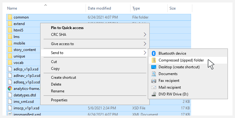
Task: Click the Chrome icon of analytics-frame file
Action: tap(10, 88)
